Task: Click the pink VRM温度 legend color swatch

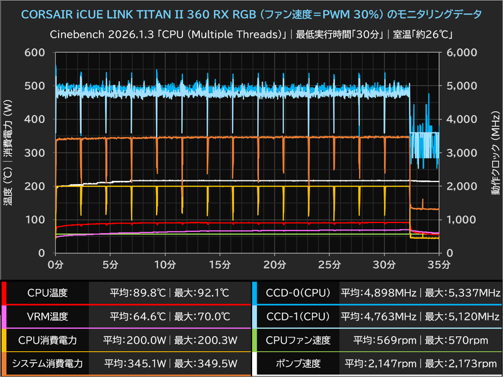Action: coord(4,317)
